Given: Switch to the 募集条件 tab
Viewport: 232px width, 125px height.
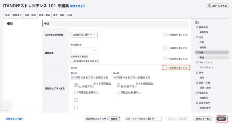Looking at the screenshot, I should 17,15.
